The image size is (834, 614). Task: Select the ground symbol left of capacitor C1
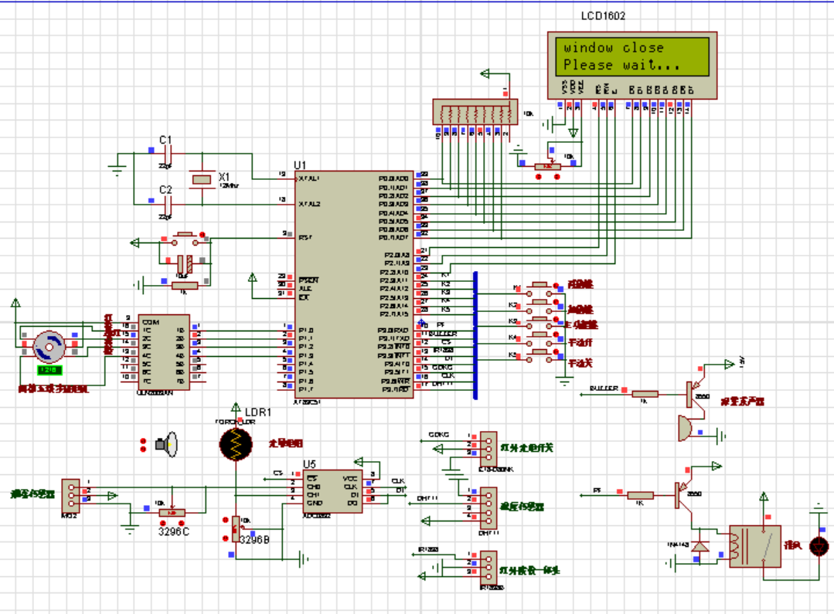(x=117, y=171)
